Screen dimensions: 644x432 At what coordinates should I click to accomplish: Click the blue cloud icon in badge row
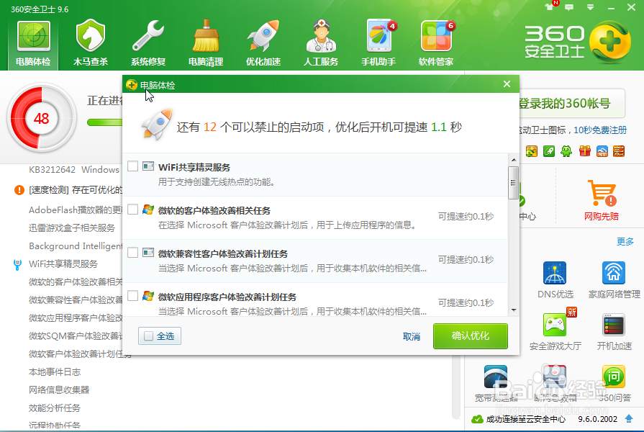click(x=602, y=151)
